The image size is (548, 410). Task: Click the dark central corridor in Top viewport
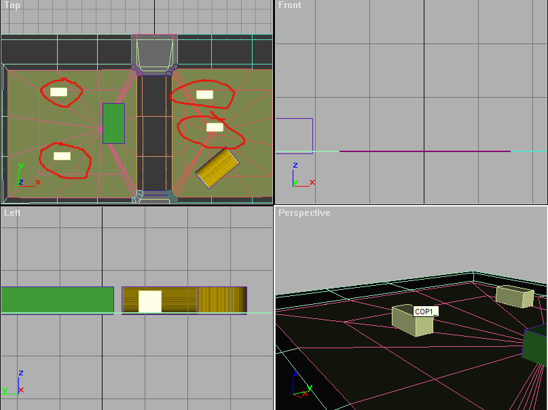154,129
